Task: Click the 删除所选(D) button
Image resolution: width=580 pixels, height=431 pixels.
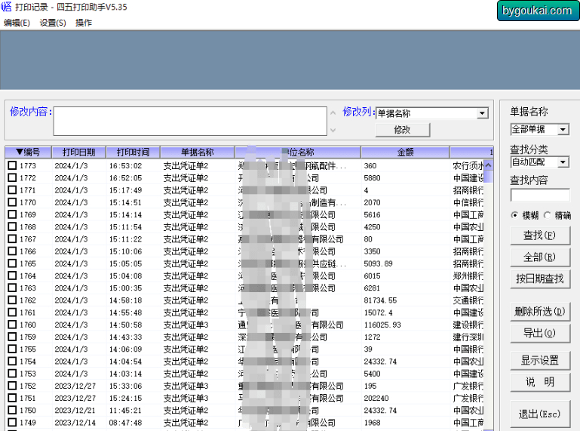Action: coord(540,312)
